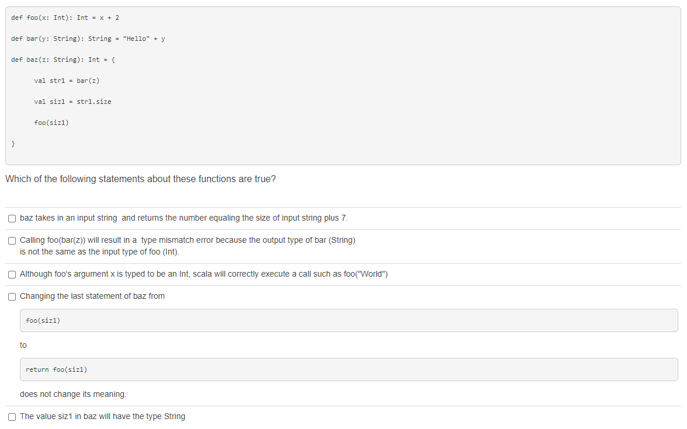Screen dimensions: 687x429
Task: Check the type mismatch error answer option
Action: click(x=12, y=240)
